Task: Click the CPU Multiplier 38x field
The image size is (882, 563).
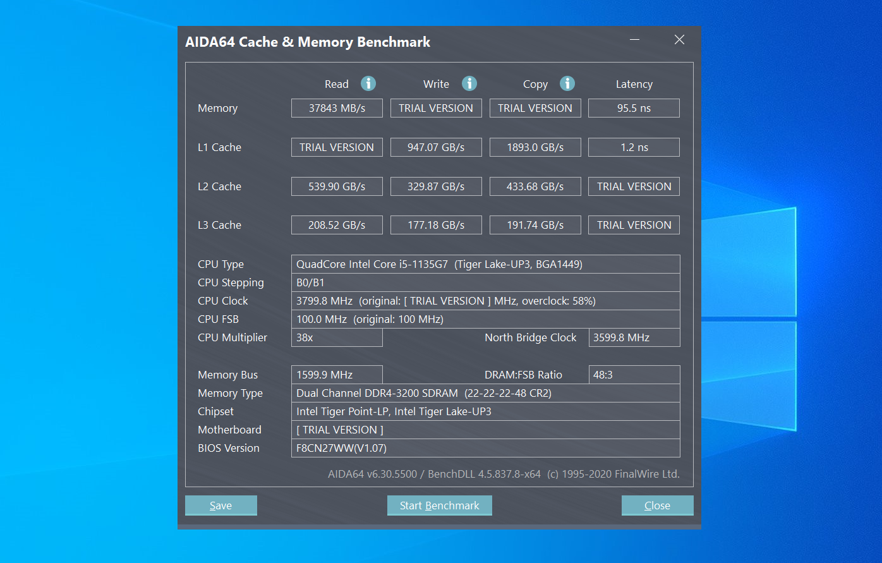Action: [x=337, y=337]
